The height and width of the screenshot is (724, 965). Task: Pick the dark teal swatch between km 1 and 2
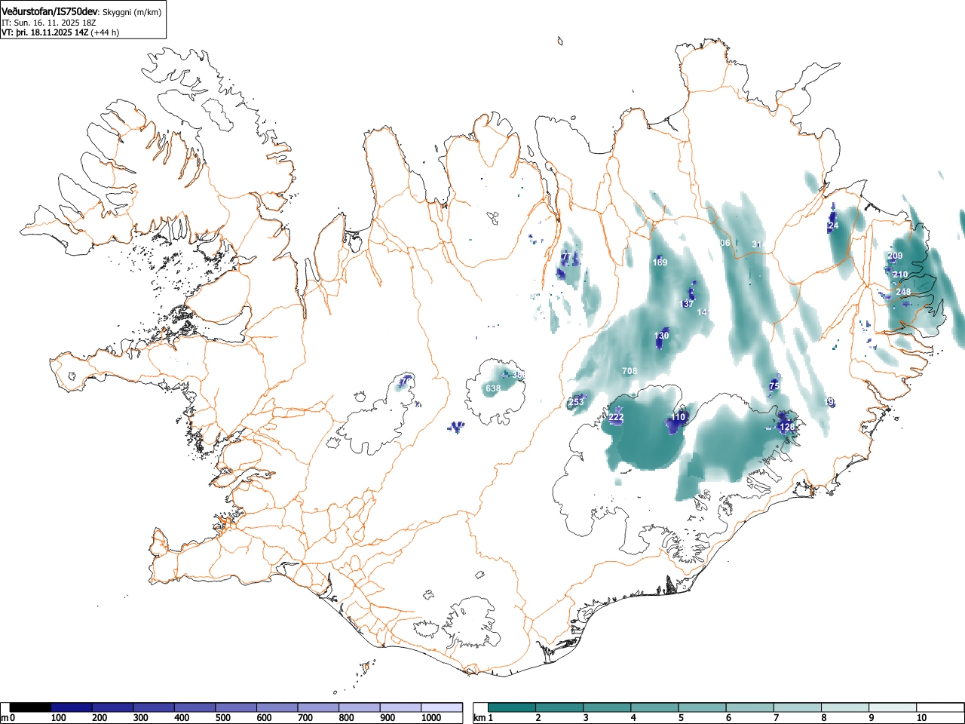coord(512,707)
